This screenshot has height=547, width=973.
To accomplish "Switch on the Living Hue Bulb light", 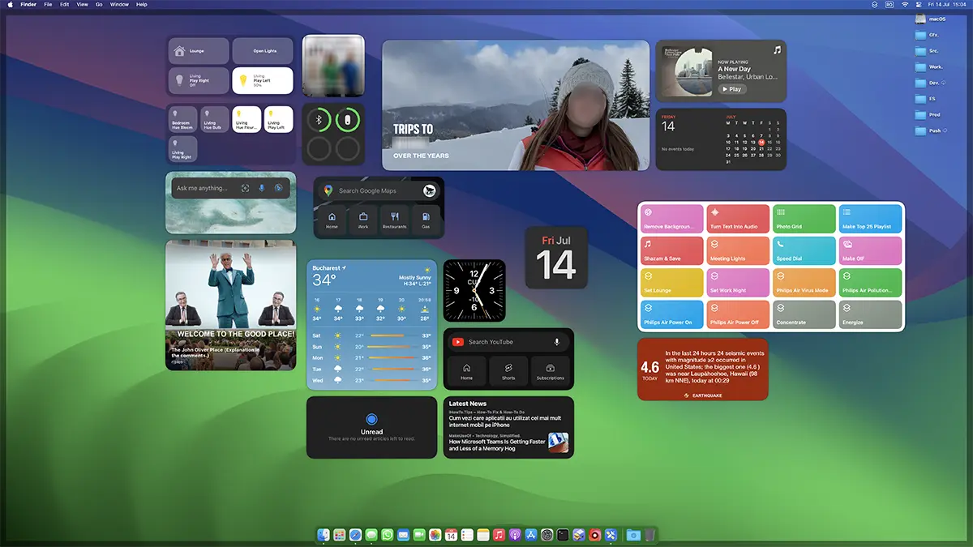I will pos(215,119).
